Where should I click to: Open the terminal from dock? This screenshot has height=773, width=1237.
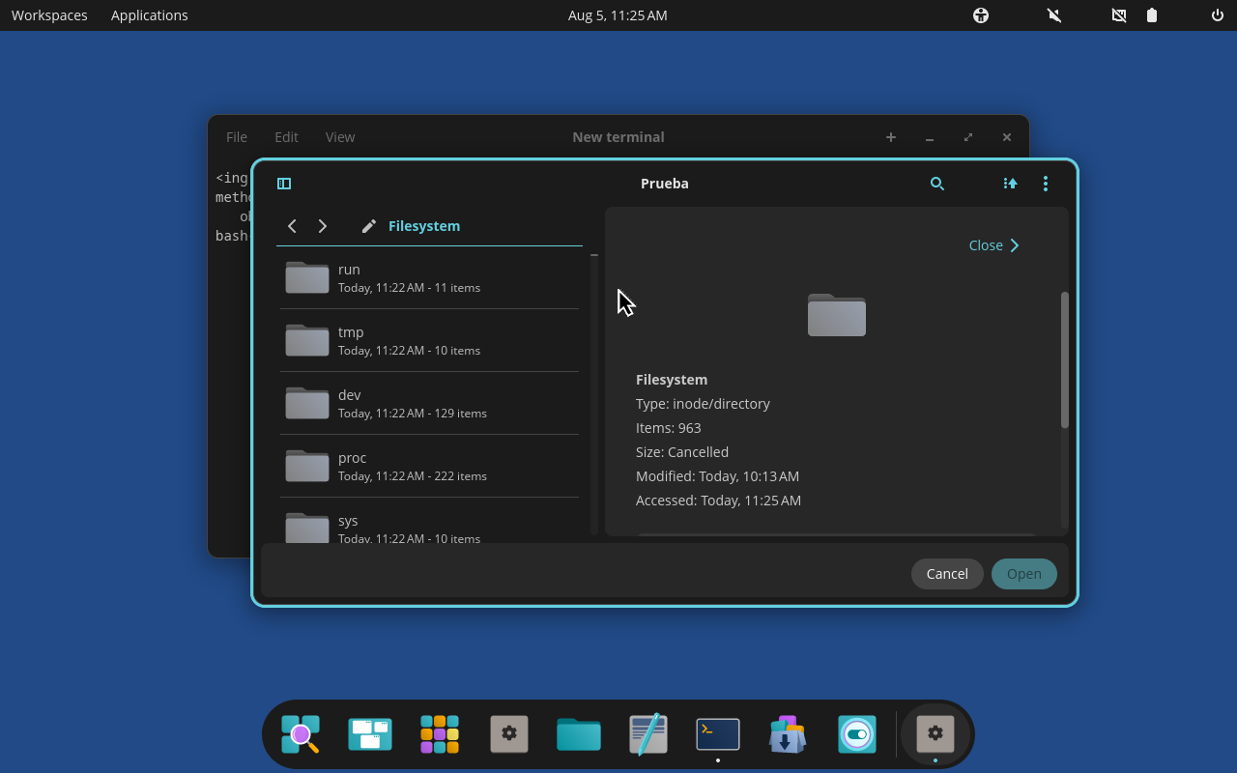pos(718,734)
